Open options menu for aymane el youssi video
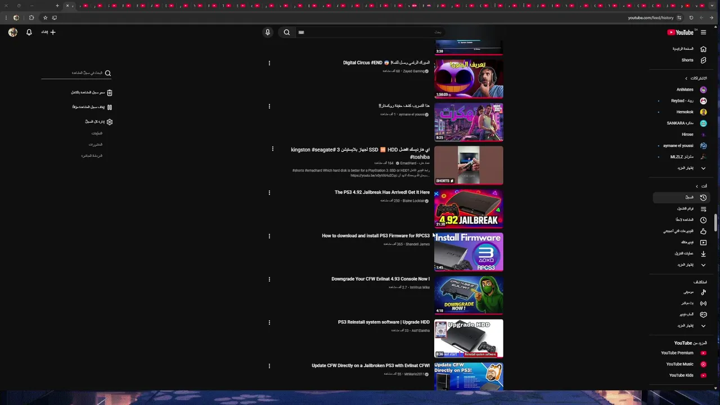Screen dimensions: 720x405 (x=269, y=106)
